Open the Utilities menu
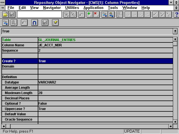This screenshot has height=134, width=179. coord(72,8)
